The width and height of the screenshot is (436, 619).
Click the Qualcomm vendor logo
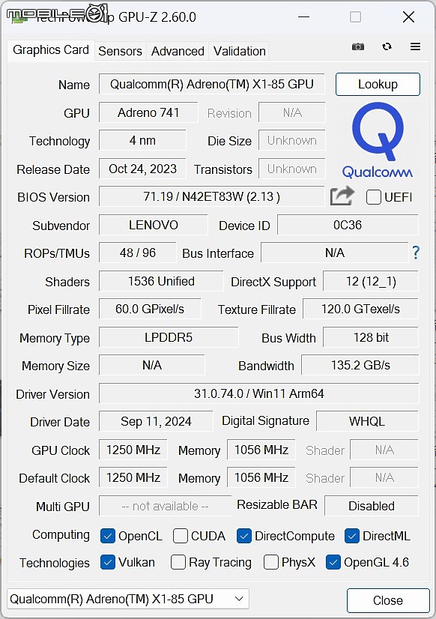(x=378, y=140)
